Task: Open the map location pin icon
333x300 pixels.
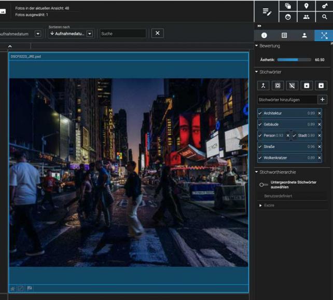Action: [306, 6]
